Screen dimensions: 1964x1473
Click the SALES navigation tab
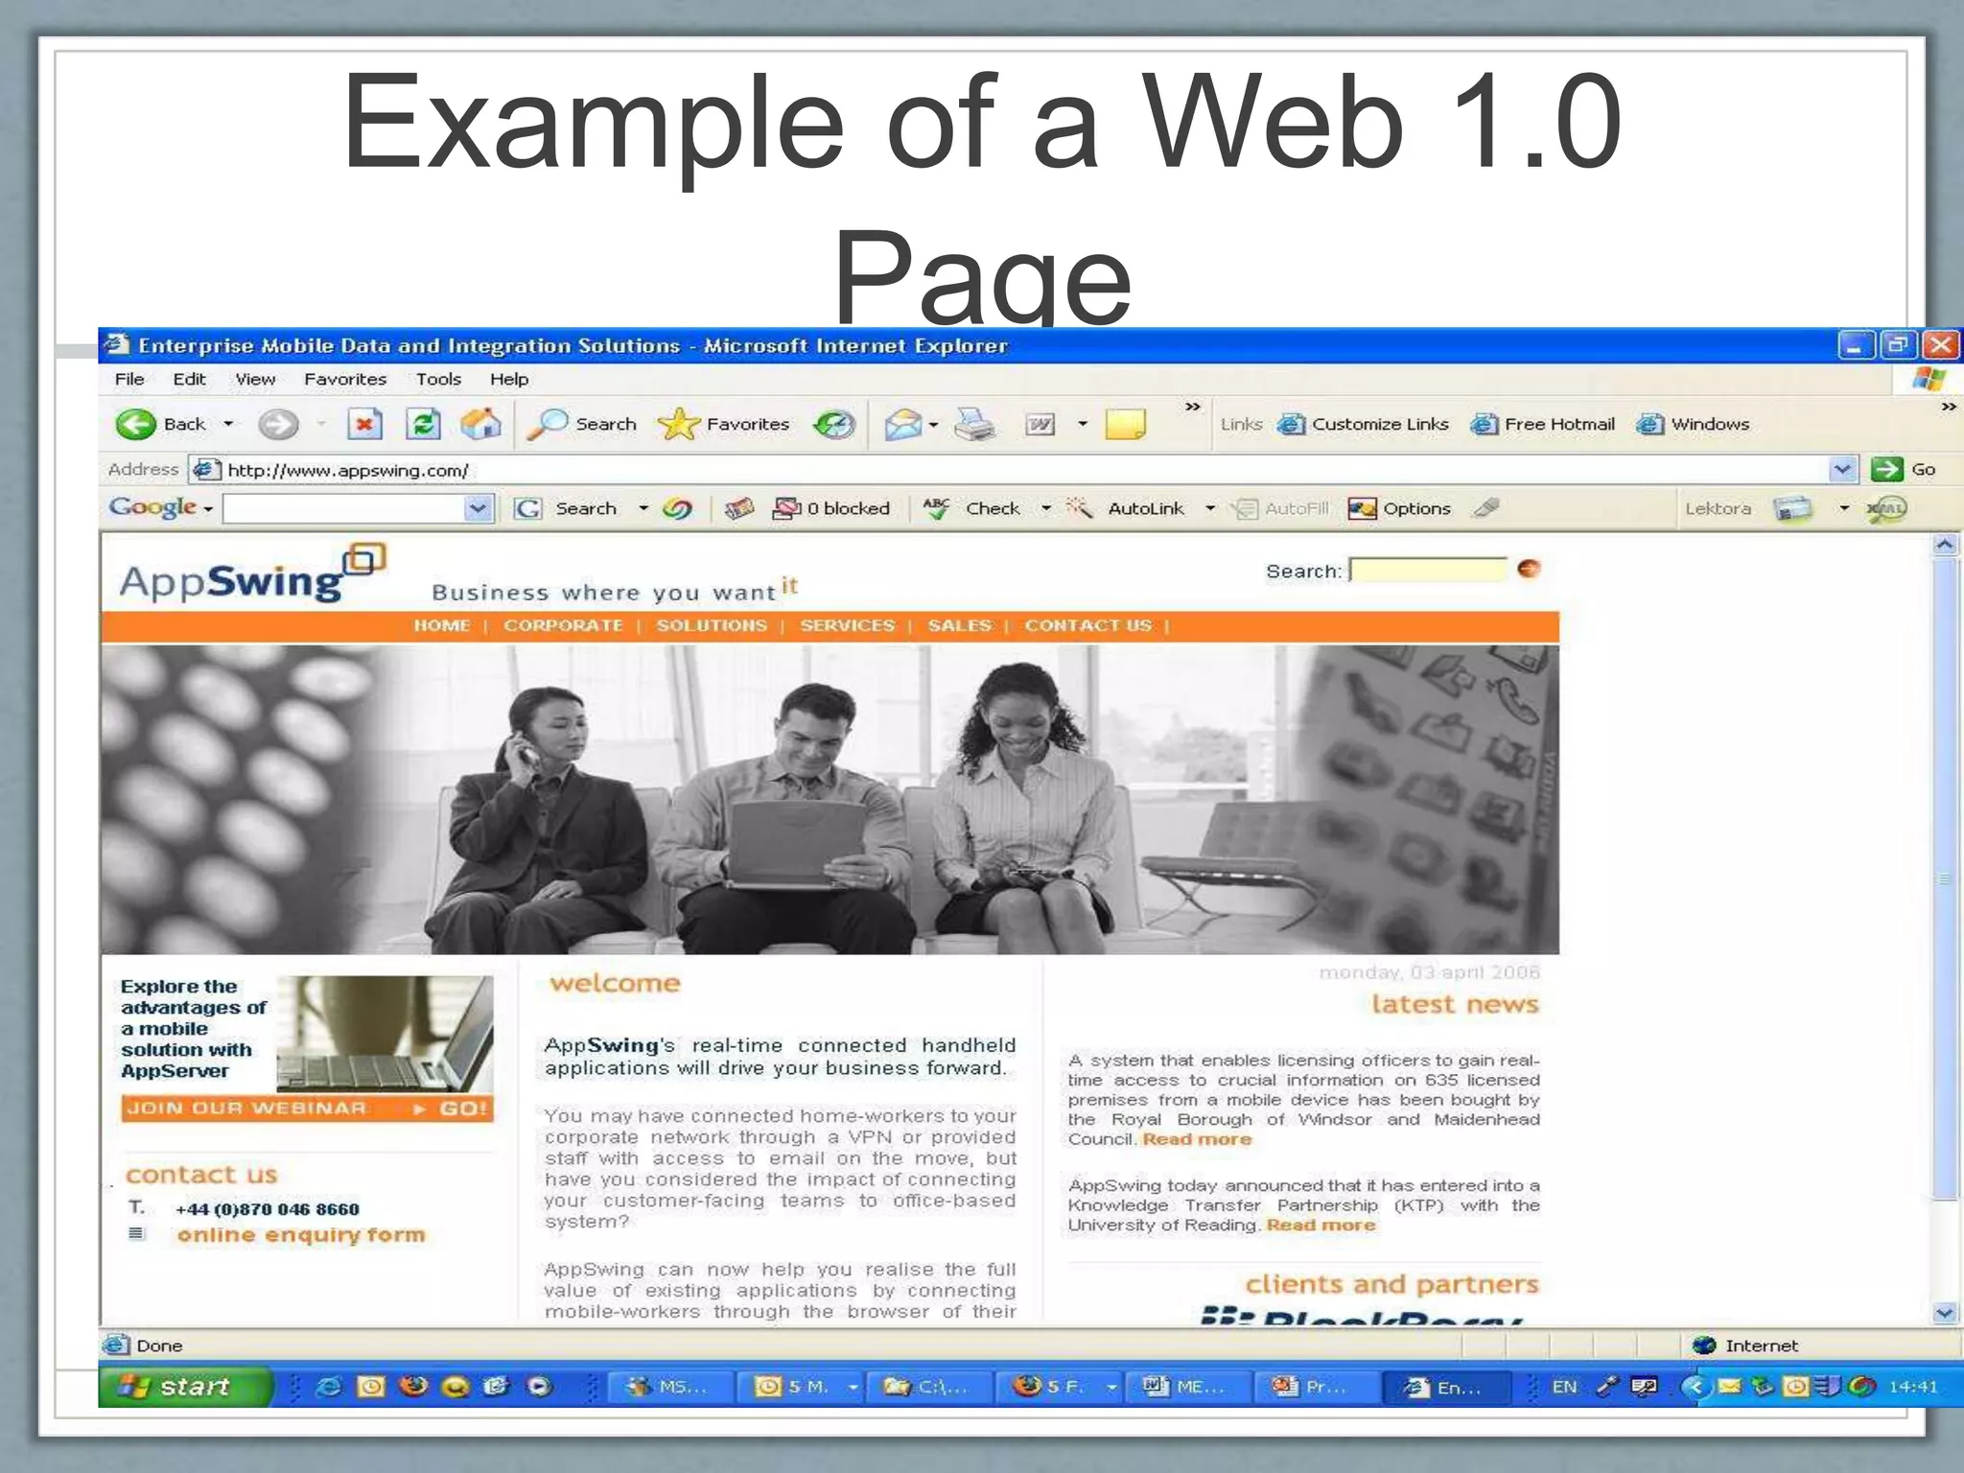pos(959,625)
